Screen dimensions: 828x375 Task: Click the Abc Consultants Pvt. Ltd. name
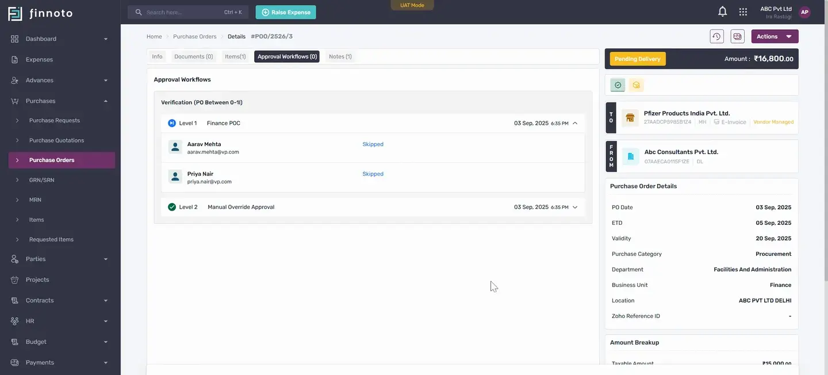(x=681, y=152)
